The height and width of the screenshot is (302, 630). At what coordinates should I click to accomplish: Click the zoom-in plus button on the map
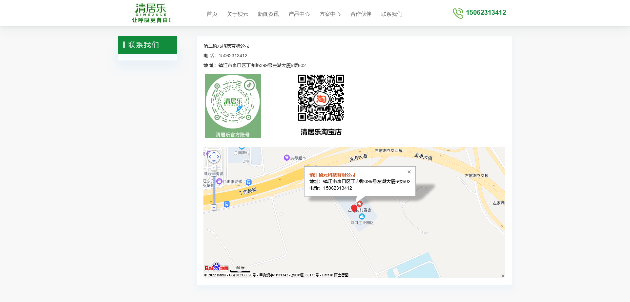point(214,168)
